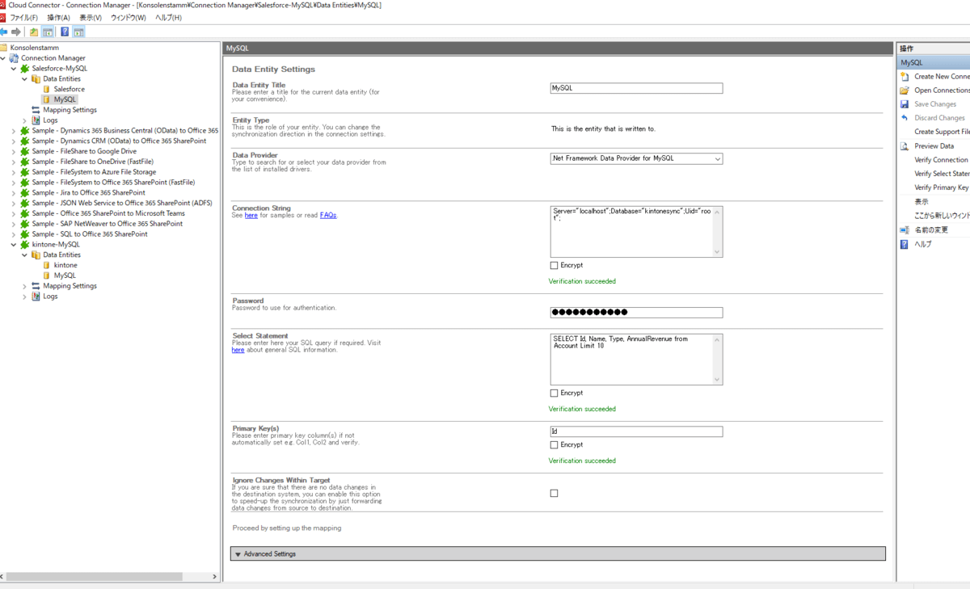Go back using the toolbar back arrow
The width and height of the screenshot is (970, 589).
point(4,32)
